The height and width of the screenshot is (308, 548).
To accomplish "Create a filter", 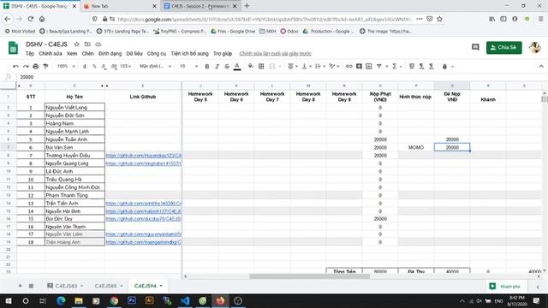I will click(x=378, y=66).
